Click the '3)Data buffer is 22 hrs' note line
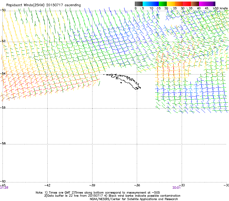The height and width of the screenshot is (201, 229). [x=112, y=196]
